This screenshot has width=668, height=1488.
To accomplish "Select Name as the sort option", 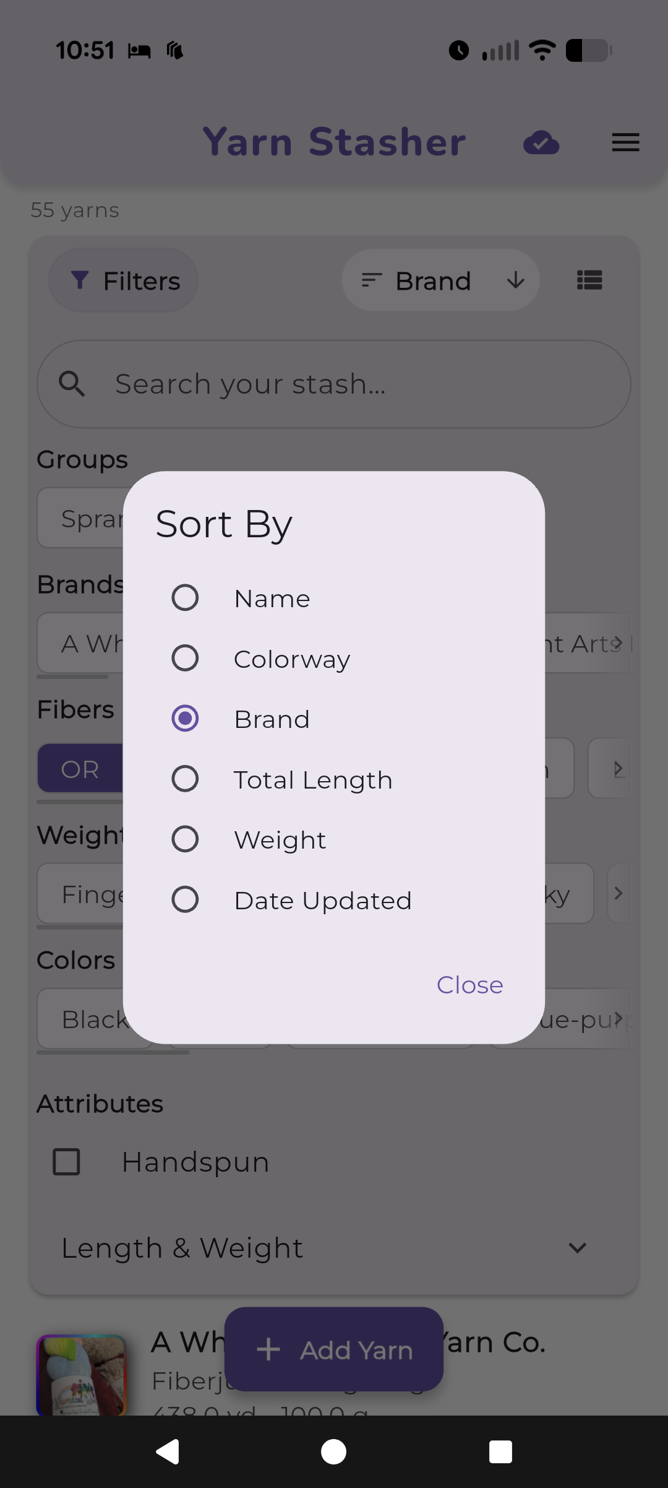I will (184, 597).
